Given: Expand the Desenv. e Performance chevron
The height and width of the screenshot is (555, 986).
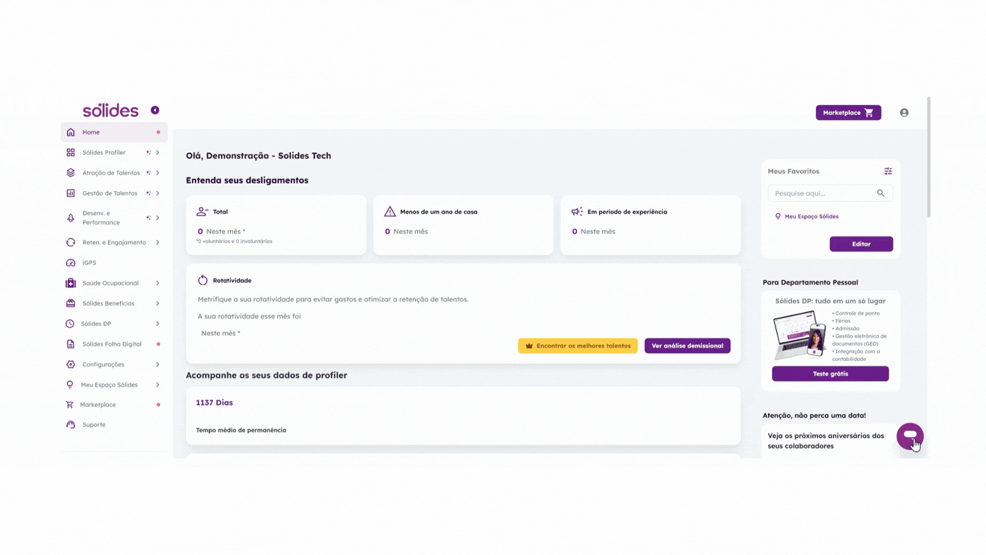Looking at the screenshot, I should click(x=158, y=218).
